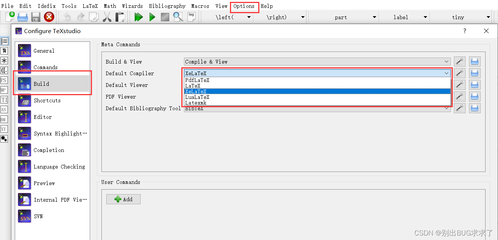Select the Shortcuts settings page
This screenshot has height=240, width=498.
pos(53,100)
